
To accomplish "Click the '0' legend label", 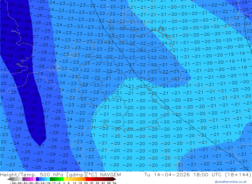I will [64, 183].
